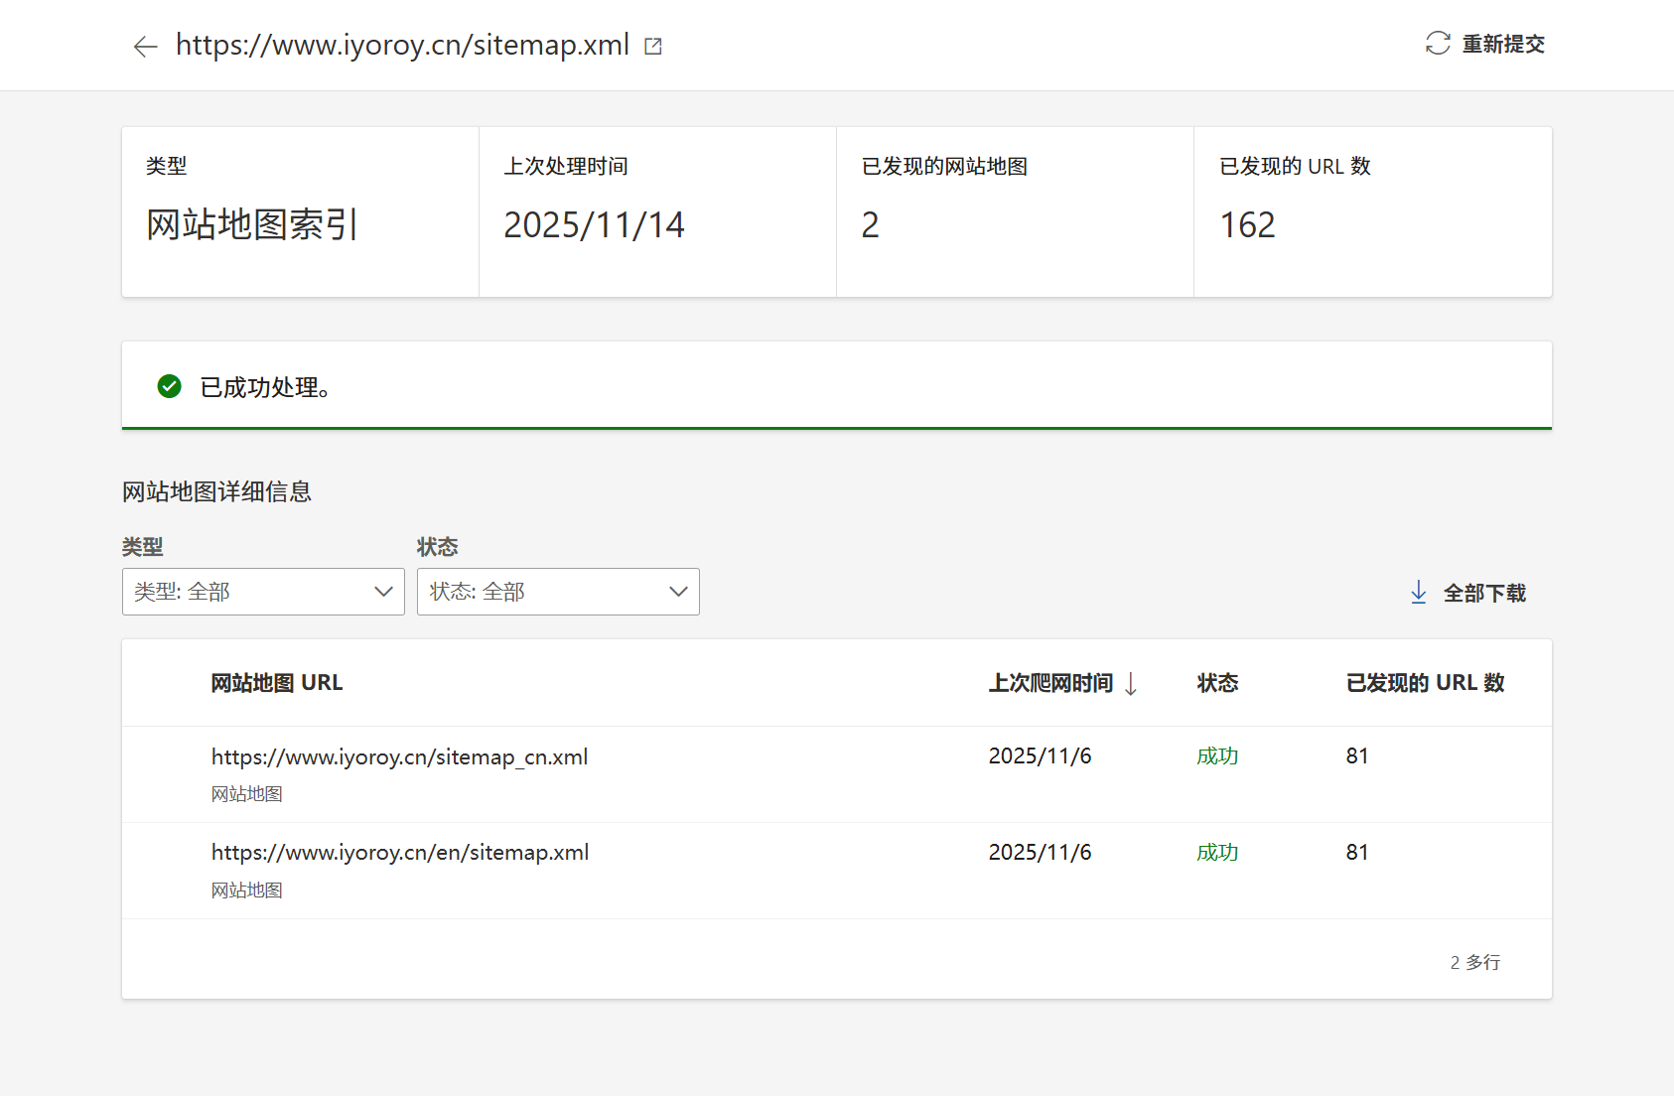Image resolution: width=1674 pixels, height=1096 pixels.
Task: Click the 2 多行 row count text
Action: coord(1474,961)
